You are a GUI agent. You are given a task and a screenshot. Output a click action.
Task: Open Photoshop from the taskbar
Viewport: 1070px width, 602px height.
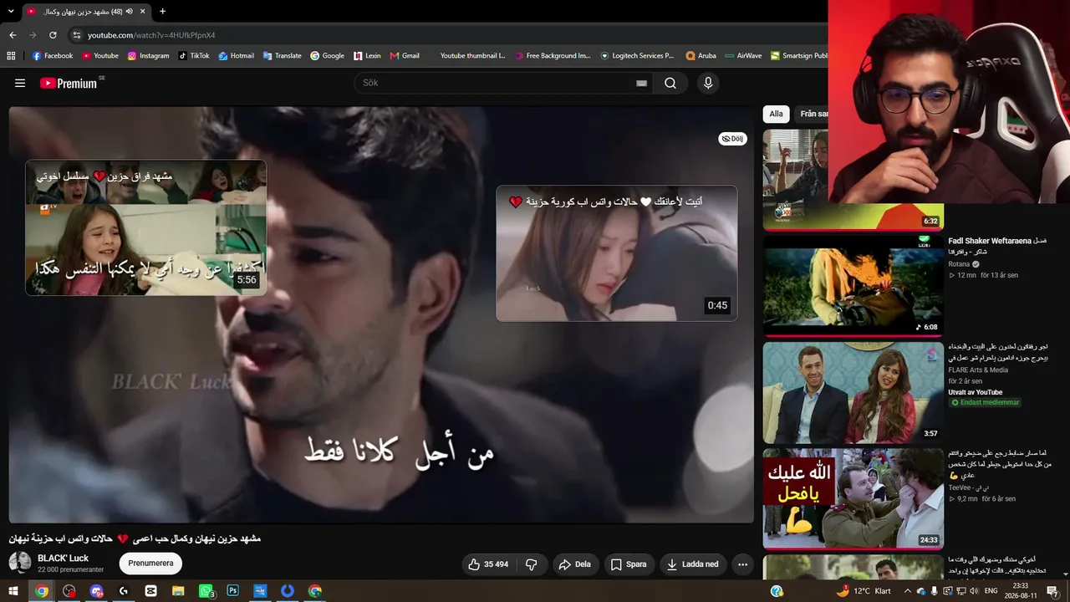pyautogui.click(x=233, y=590)
